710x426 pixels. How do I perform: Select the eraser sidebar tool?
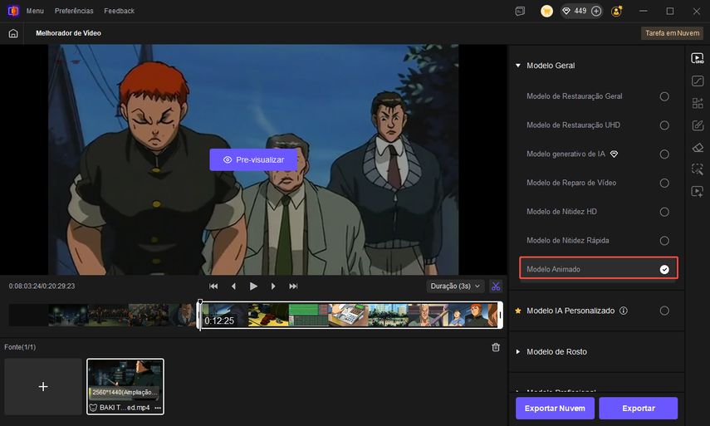click(698, 148)
